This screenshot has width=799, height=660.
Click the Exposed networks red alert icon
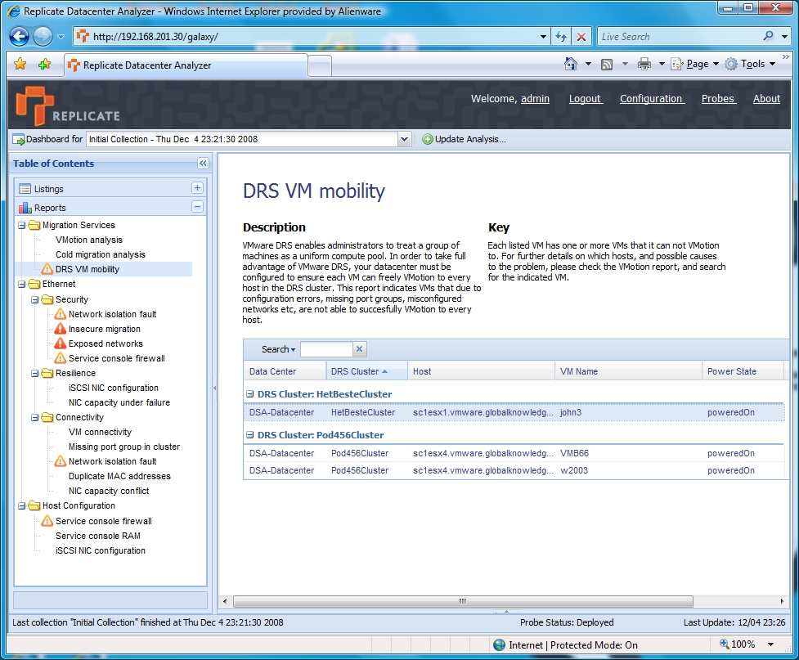[x=61, y=343]
